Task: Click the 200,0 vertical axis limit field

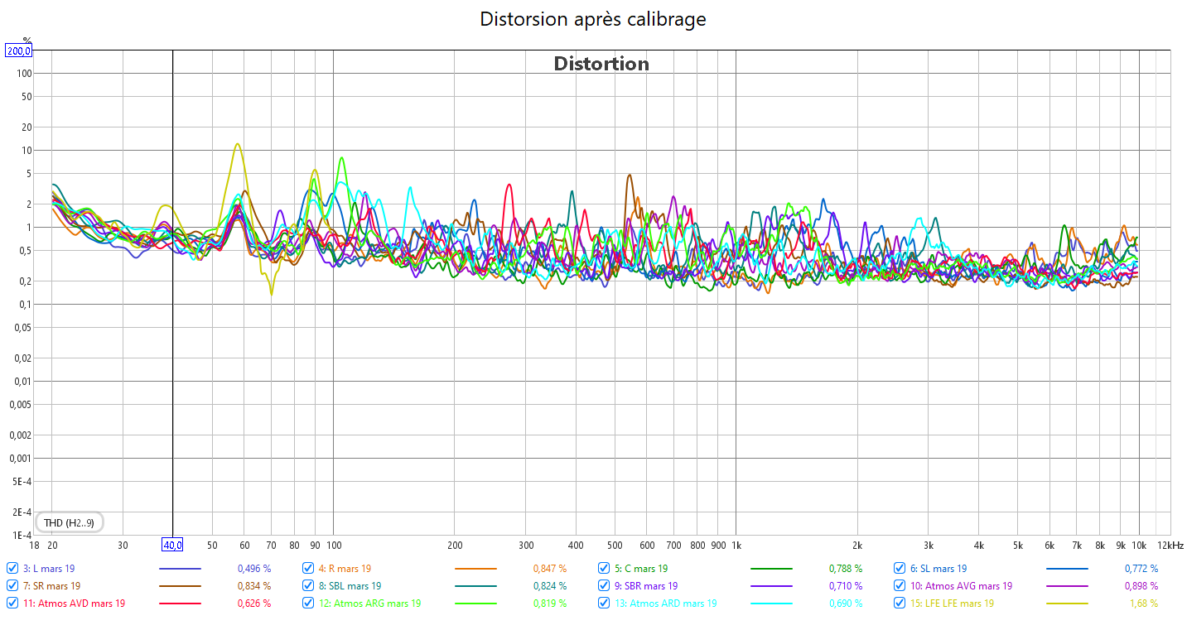Action: click(x=19, y=50)
